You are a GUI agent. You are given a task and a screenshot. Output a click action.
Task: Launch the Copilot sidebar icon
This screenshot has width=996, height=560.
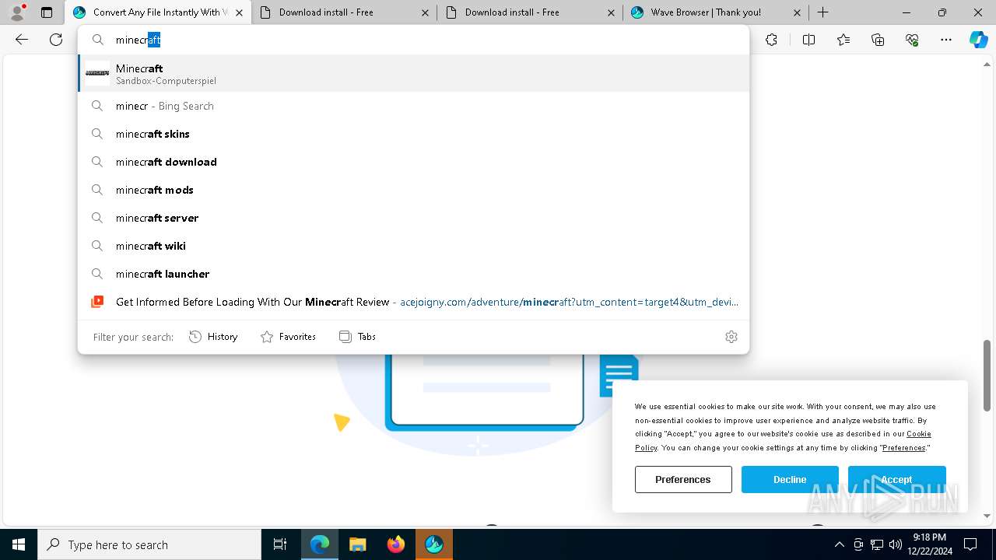[x=978, y=40]
